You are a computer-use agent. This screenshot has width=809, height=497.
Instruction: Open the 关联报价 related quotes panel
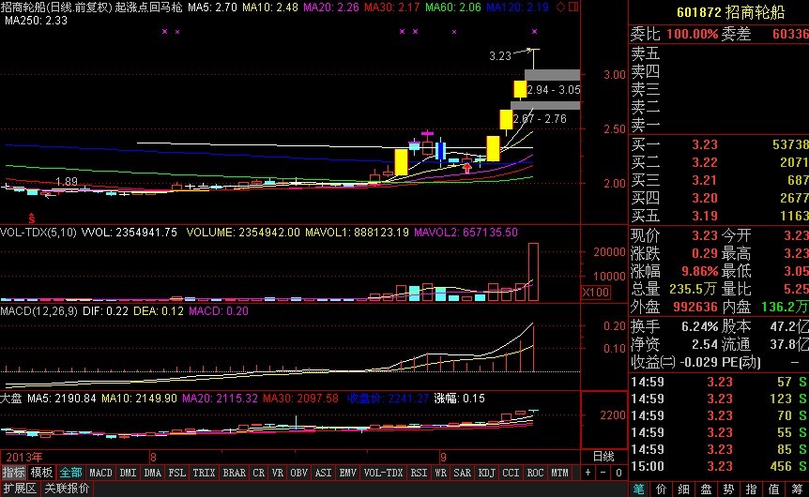click(68, 489)
